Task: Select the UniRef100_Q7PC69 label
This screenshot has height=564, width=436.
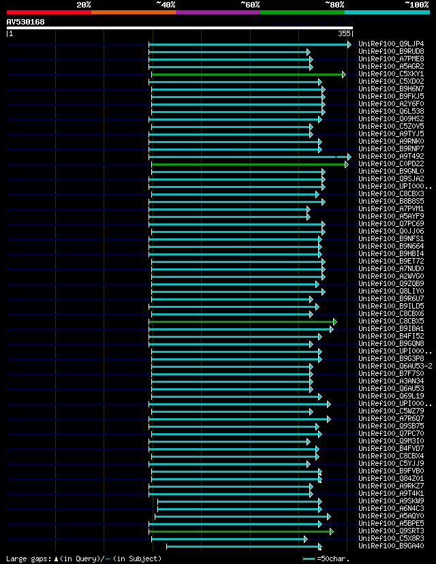Action: tap(391, 223)
